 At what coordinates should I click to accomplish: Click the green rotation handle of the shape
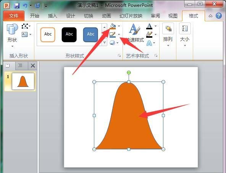tap(129, 72)
